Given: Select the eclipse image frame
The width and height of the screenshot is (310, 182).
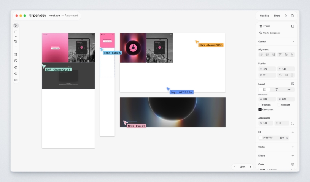Looking at the screenshot, I should tap(173, 112).
